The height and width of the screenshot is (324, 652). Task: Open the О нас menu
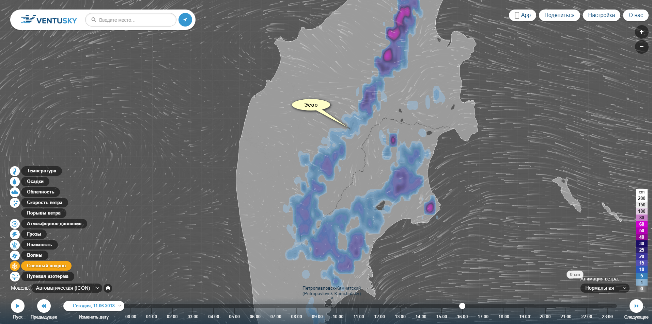tap(636, 15)
